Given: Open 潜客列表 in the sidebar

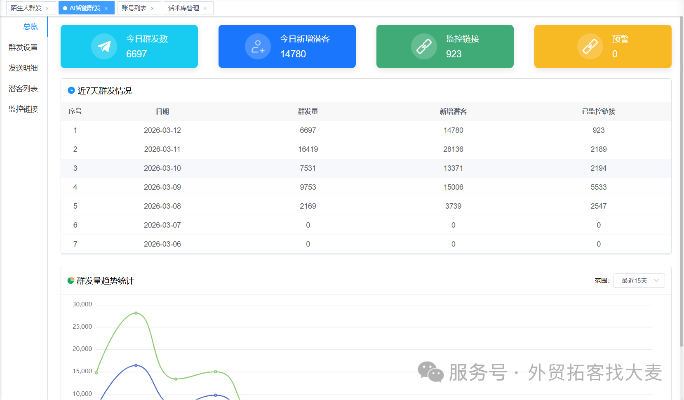Looking at the screenshot, I should 23,89.
